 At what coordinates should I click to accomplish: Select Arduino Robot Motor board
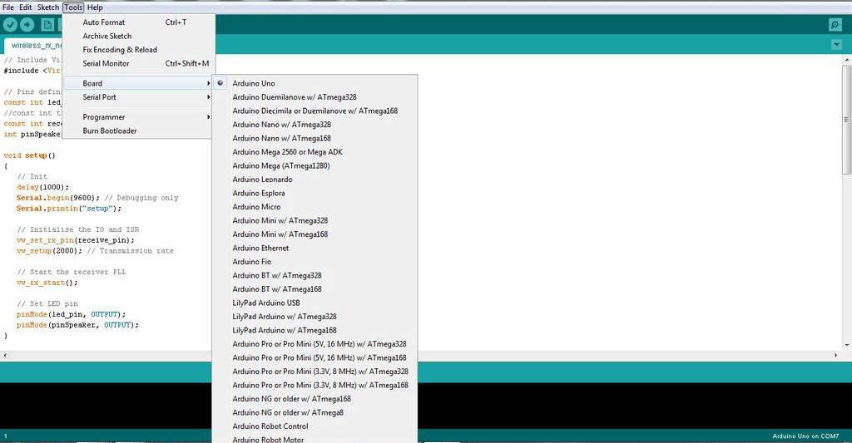click(315, 439)
